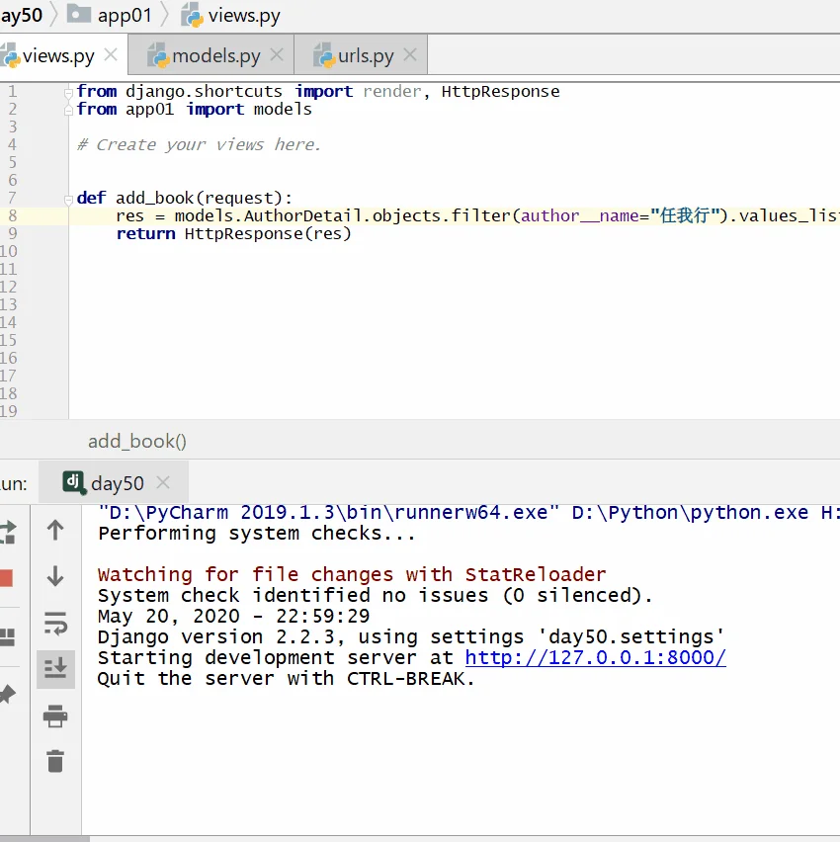Click 'Performing system checks...' console line
Viewport: 840px width, 842px height.
[x=257, y=534]
